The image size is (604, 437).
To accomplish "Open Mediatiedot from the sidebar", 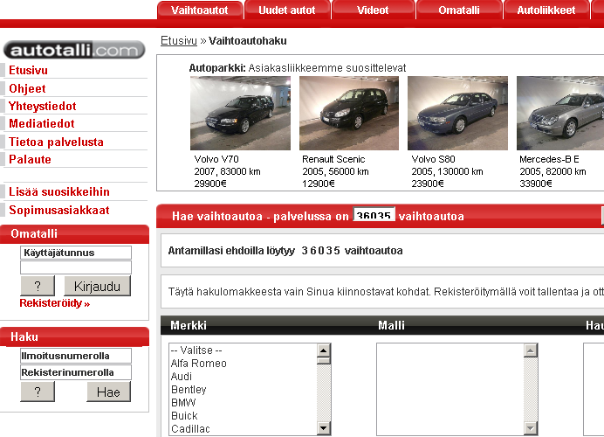I will click(x=42, y=123).
